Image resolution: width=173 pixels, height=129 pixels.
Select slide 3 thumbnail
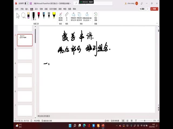tap(25, 54)
